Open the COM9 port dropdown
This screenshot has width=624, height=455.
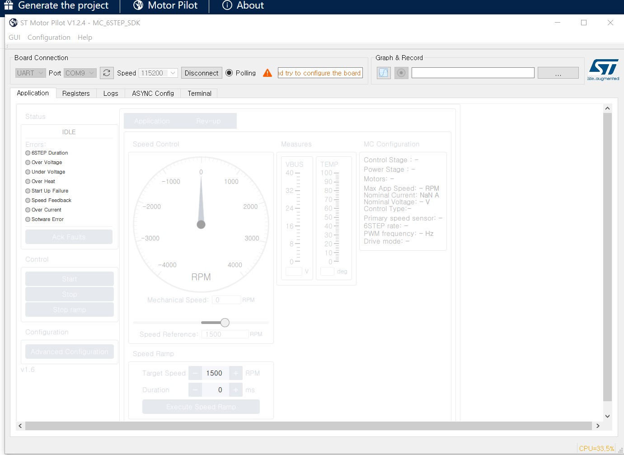[80, 73]
